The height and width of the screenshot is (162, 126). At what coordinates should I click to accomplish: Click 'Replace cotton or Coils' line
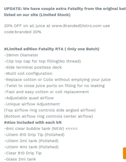[x=57, y=80]
